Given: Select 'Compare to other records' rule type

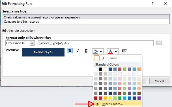Looking at the screenshot, I should (87, 22).
